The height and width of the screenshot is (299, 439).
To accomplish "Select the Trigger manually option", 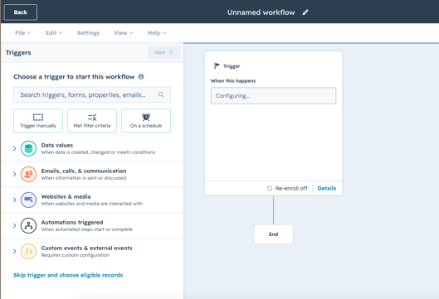I will click(x=38, y=121).
